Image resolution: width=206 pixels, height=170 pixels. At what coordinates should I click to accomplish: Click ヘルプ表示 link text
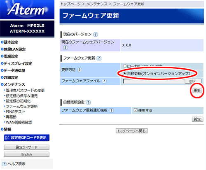[16, 164]
